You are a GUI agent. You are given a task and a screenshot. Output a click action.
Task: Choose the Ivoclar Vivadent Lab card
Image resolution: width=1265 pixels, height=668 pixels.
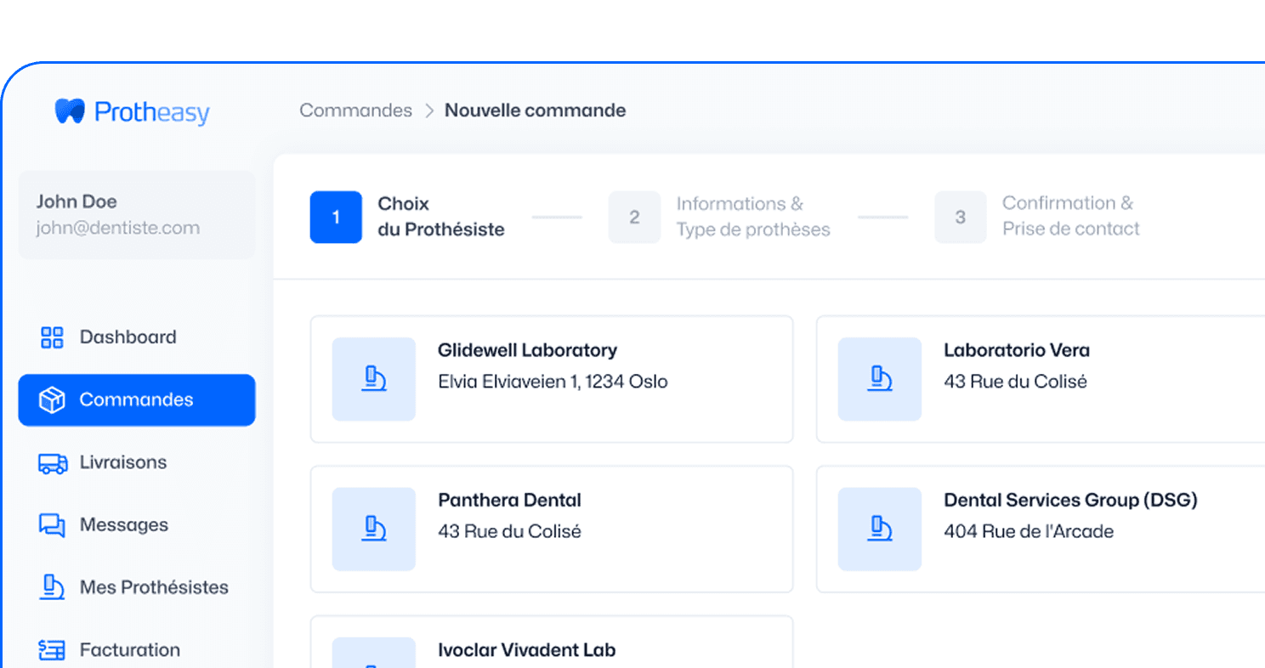point(552,642)
